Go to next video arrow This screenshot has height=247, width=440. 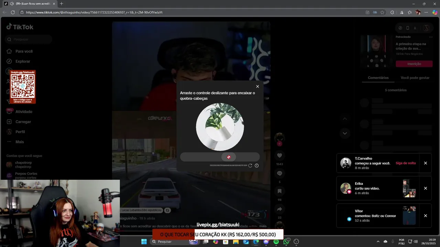click(x=345, y=133)
